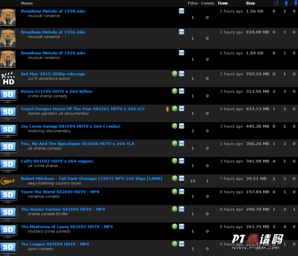Sort torrents by Time column header
The height and width of the screenshot is (256, 298).
click(223, 3)
